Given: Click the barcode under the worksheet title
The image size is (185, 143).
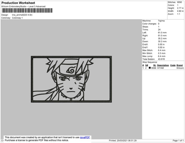Looking at the screenshot, I should tap(27, 10).
